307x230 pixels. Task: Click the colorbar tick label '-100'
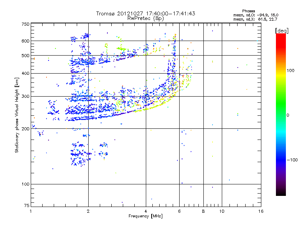(x=292, y=160)
